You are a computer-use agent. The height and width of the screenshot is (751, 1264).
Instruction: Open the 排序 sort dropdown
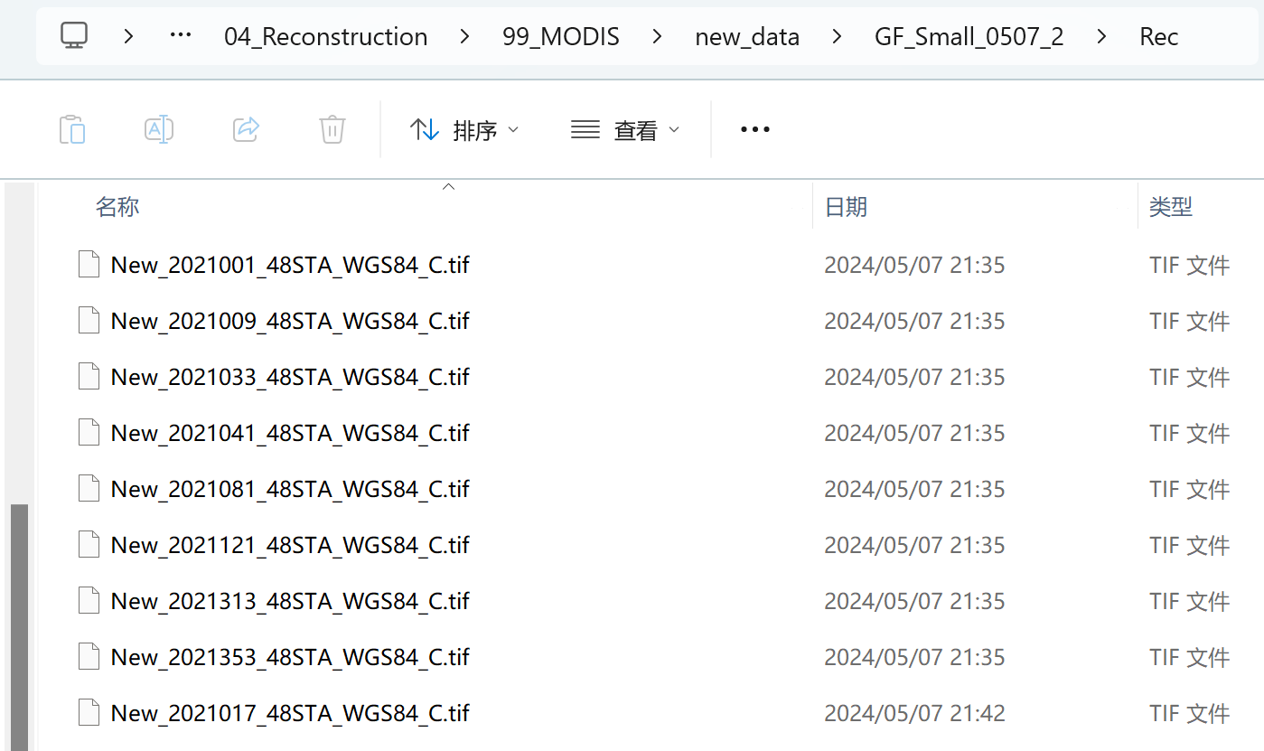click(x=464, y=130)
